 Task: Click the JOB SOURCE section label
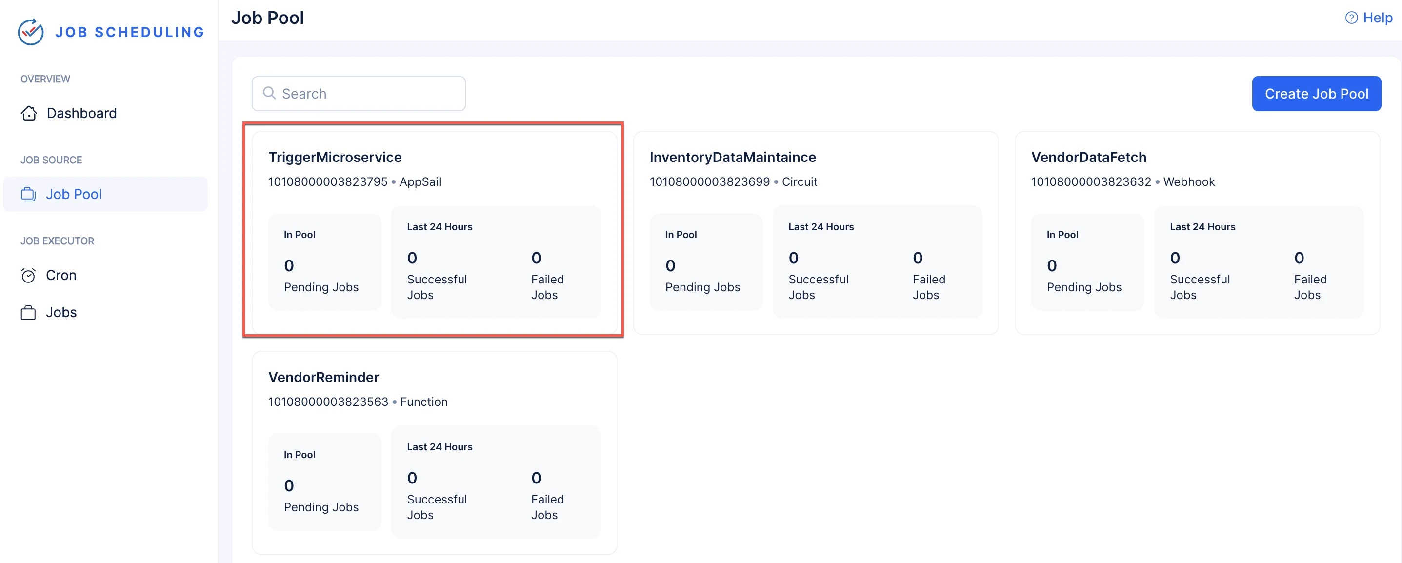coord(51,160)
